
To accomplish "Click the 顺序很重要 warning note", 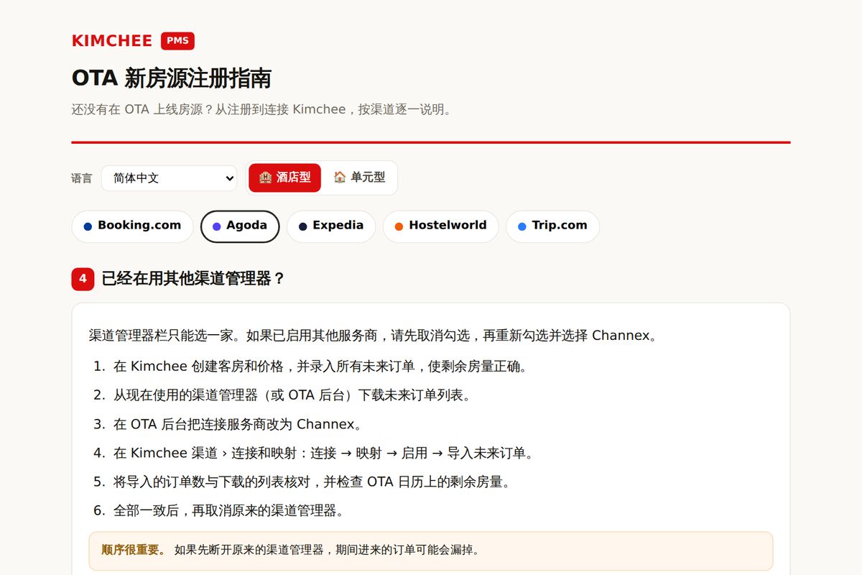I will pyautogui.click(x=431, y=551).
